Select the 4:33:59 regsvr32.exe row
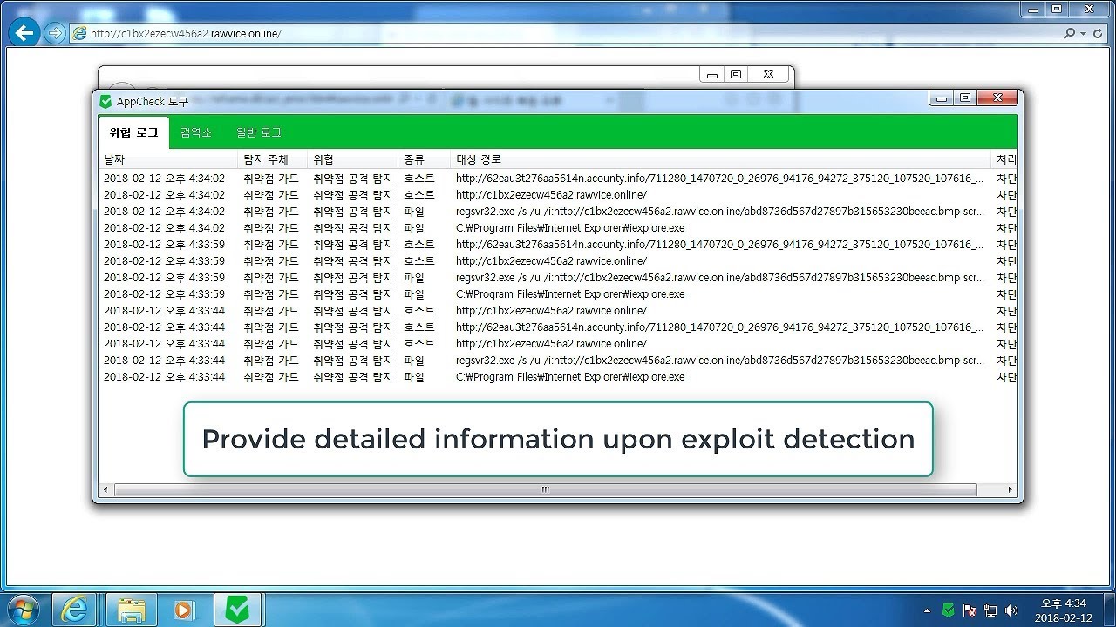This screenshot has width=1116, height=627. click(558, 278)
